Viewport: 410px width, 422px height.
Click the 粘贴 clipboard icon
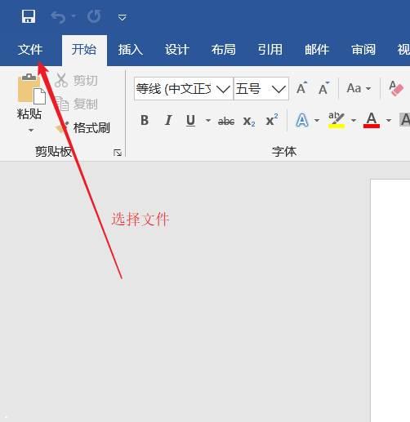31,89
